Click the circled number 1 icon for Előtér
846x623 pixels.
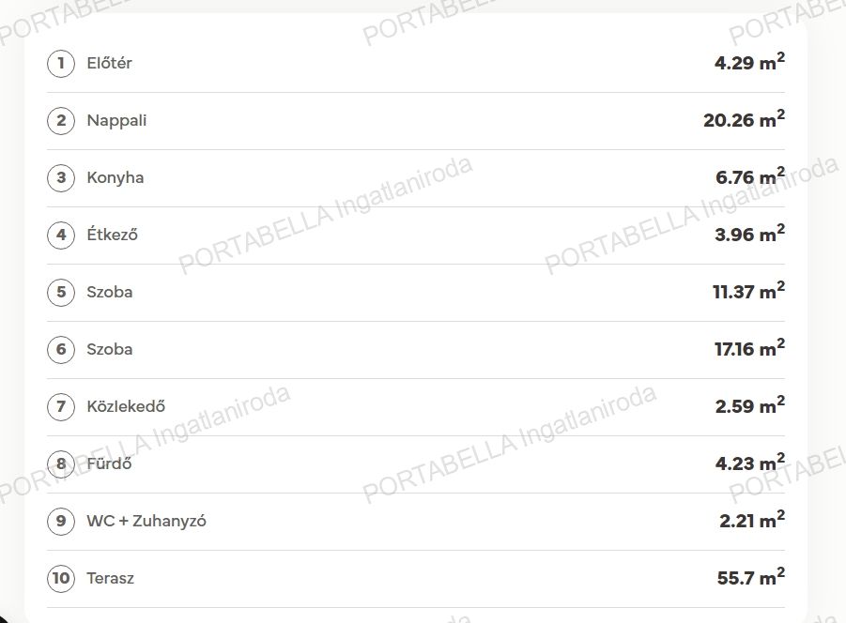pyautogui.click(x=61, y=63)
